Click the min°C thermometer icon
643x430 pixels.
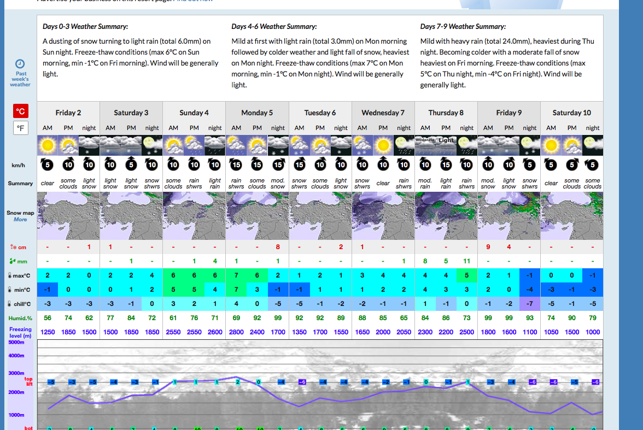[9, 290]
